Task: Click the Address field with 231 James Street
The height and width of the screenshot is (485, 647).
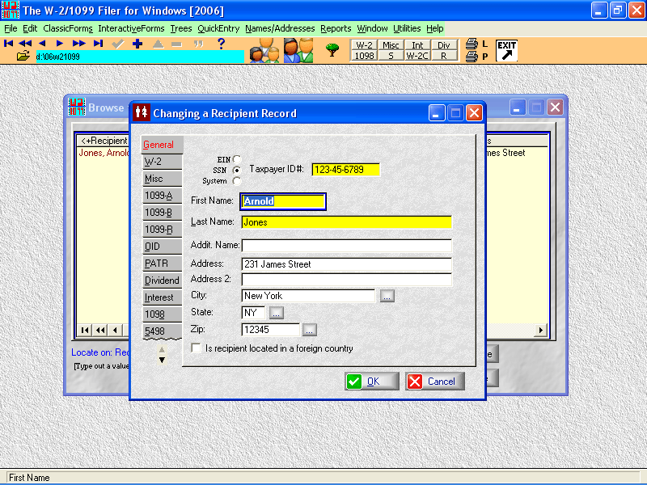Action: [x=347, y=264]
